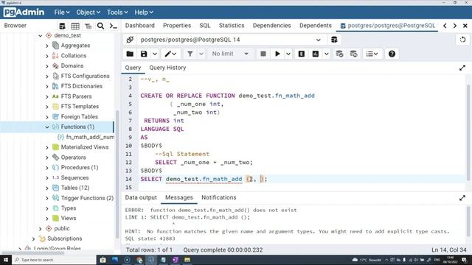
Task: Click the browser tree vertical scrollbar
Action: (x=117, y=174)
